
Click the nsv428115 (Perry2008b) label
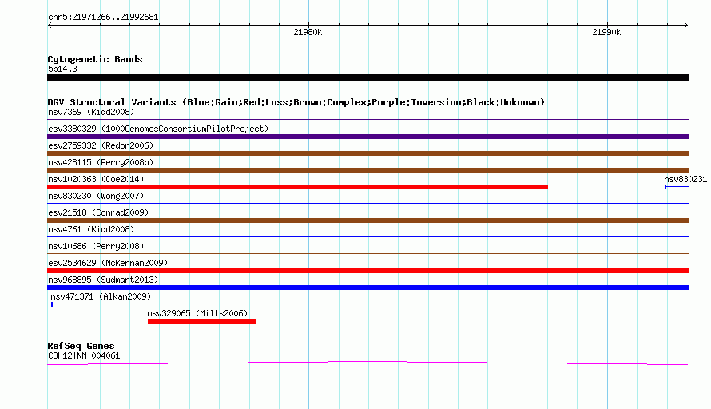(x=101, y=162)
